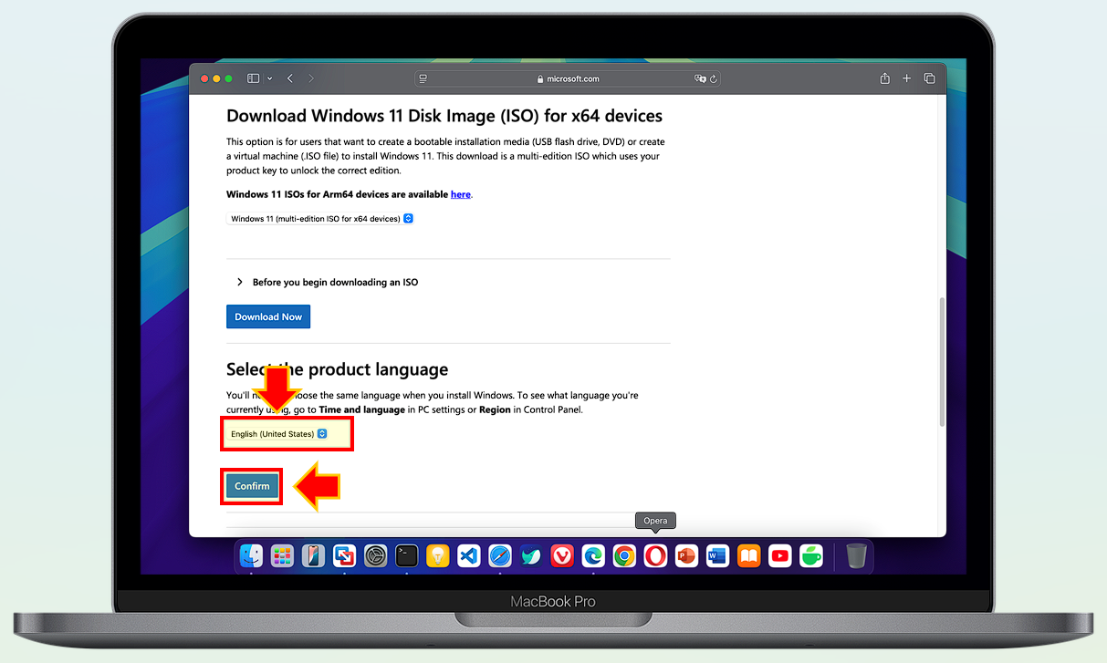The width and height of the screenshot is (1107, 663).
Task: Open System Settings from the Dock
Action: pos(375,555)
